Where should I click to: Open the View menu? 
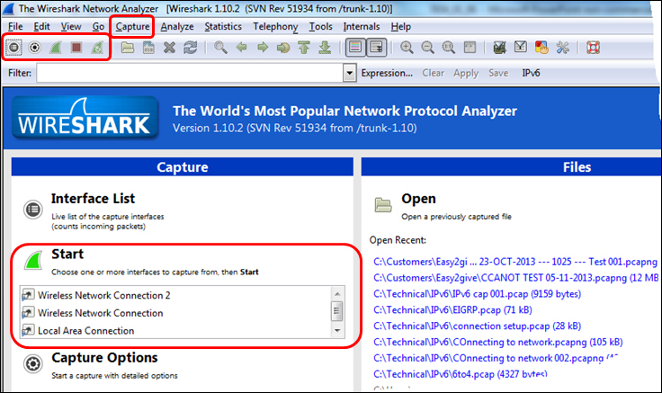coord(71,27)
